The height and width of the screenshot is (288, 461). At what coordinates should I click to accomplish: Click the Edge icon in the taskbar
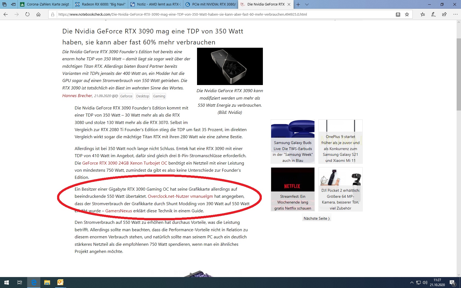(34, 283)
